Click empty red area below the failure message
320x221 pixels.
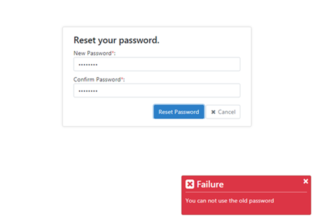[246, 209]
